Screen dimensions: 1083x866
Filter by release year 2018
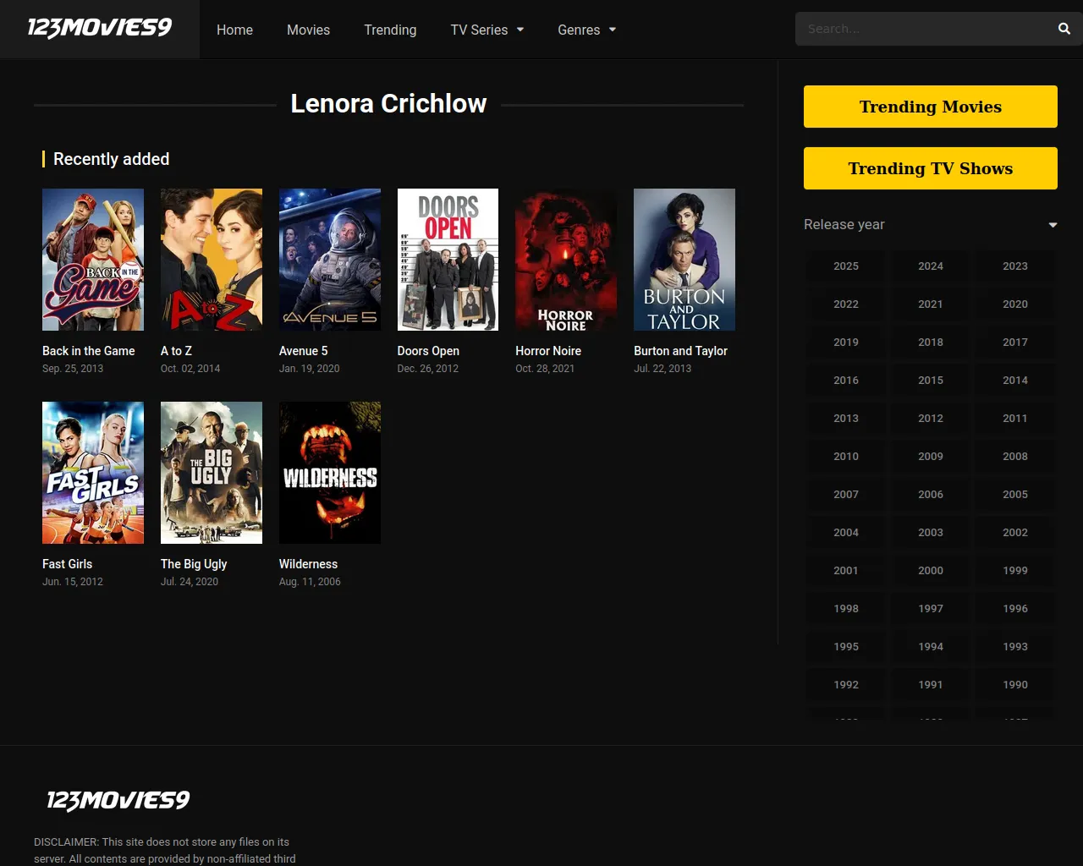click(x=931, y=342)
